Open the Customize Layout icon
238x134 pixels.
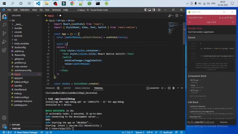(159, 10)
